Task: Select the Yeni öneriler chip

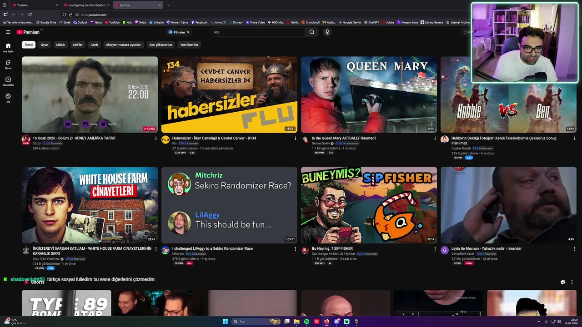Action: click(189, 45)
